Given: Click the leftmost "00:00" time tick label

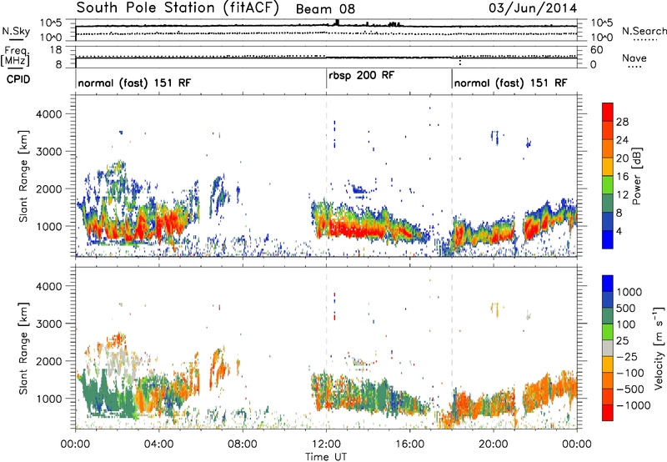Looking at the screenshot, I should coord(75,444).
